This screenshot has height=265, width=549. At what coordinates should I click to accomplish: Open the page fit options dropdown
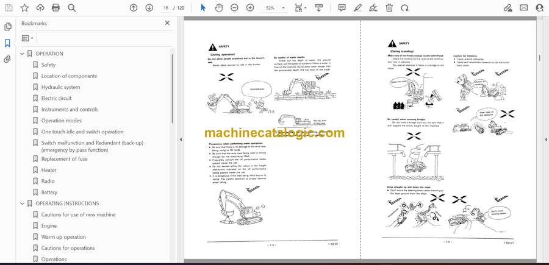[x=300, y=8]
